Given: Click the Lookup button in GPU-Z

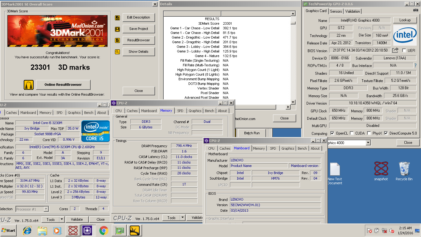Looking at the screenshot, I should point(405,20).
